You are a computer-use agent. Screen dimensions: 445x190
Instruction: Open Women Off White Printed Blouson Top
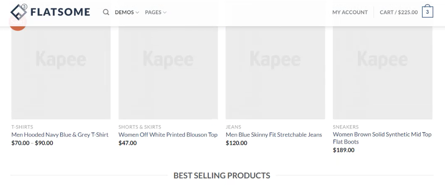click(168, 135)
